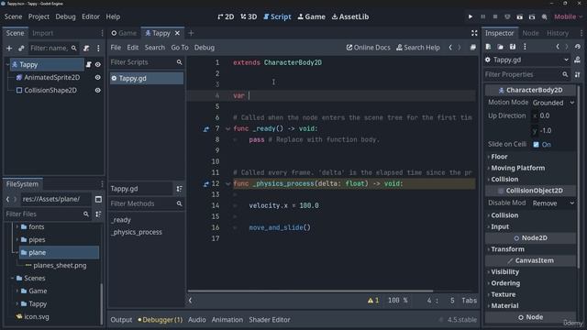Toggle Slide on Ceiling checkbox
This screenshot has width=587, height=330.
(536, 145)
